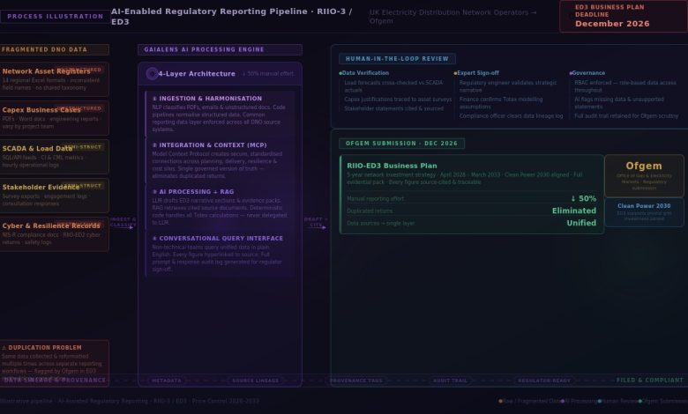688x414 pixels.
Task: Select the Capex Business Cases card
Action: point(55,117)
